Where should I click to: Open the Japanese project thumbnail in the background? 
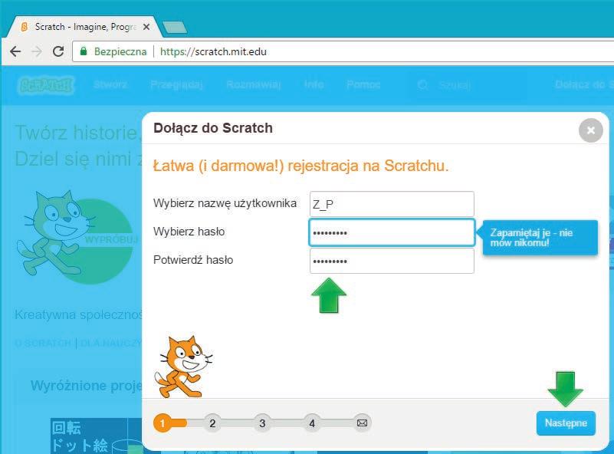[96, 436]
